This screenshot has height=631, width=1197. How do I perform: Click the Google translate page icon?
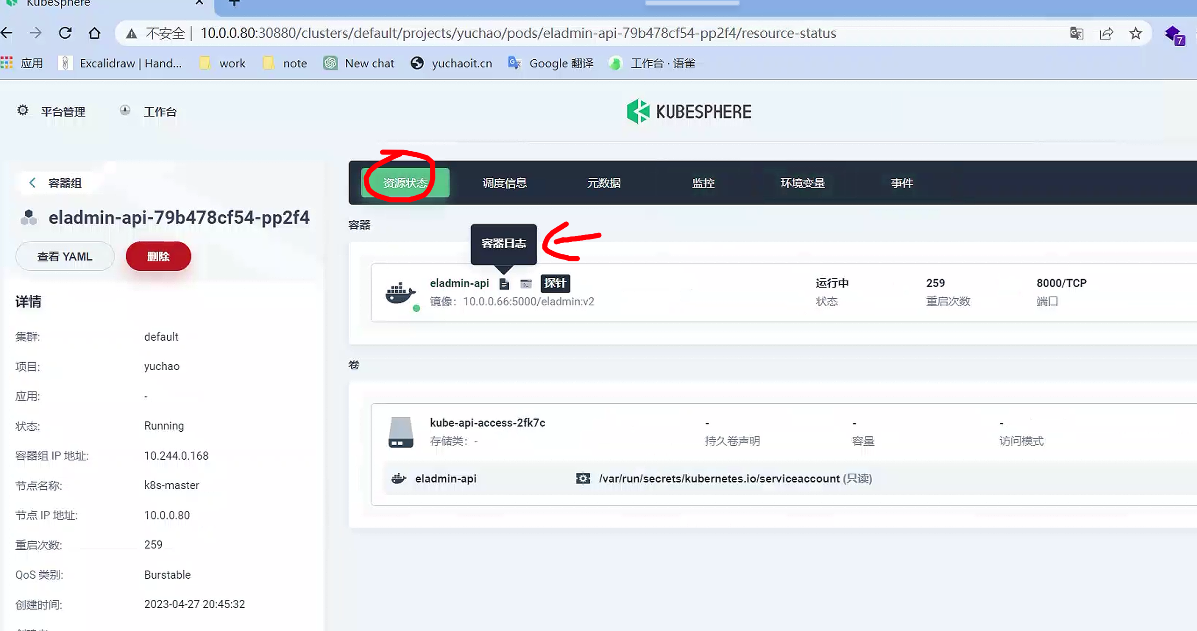[1076, 33]
